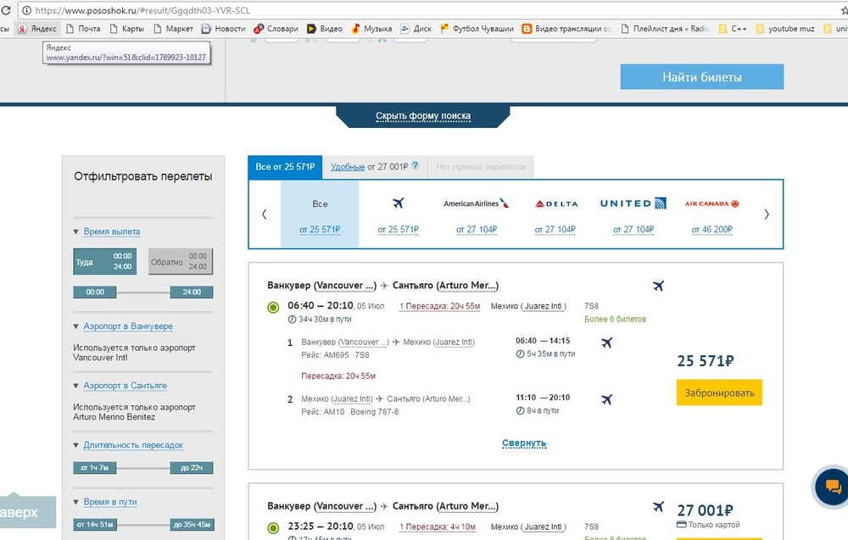The height and width of the screenshot is (540, 848).
Task: Open the Удобные от 27 001₽ tab
Action: [x=375, y=166]
